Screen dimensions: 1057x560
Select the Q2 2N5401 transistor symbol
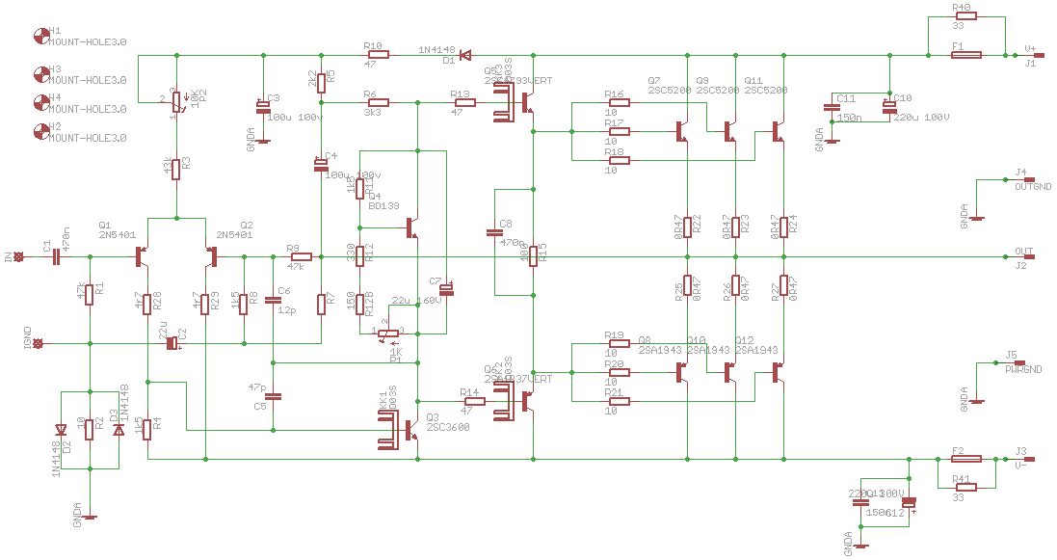coord(212,256)
